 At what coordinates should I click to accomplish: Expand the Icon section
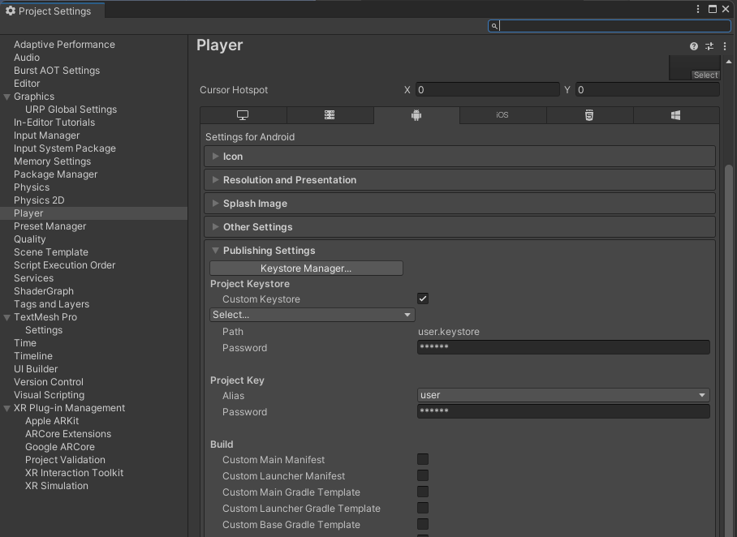459,157
